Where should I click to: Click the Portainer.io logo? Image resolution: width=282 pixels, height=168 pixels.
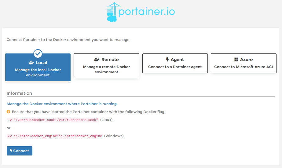141,12
